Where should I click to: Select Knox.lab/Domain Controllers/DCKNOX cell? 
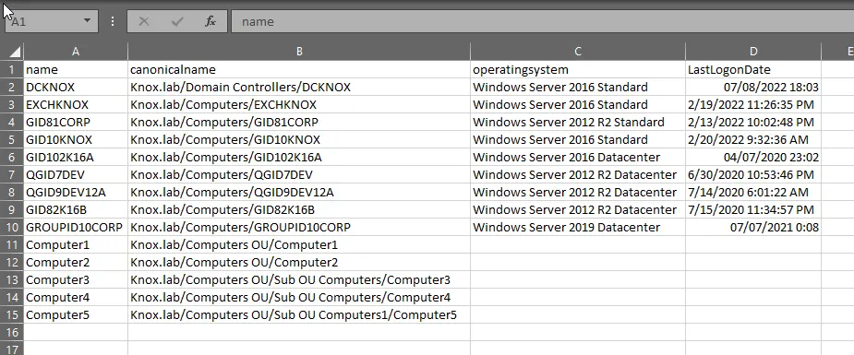[x=299, y=87]
